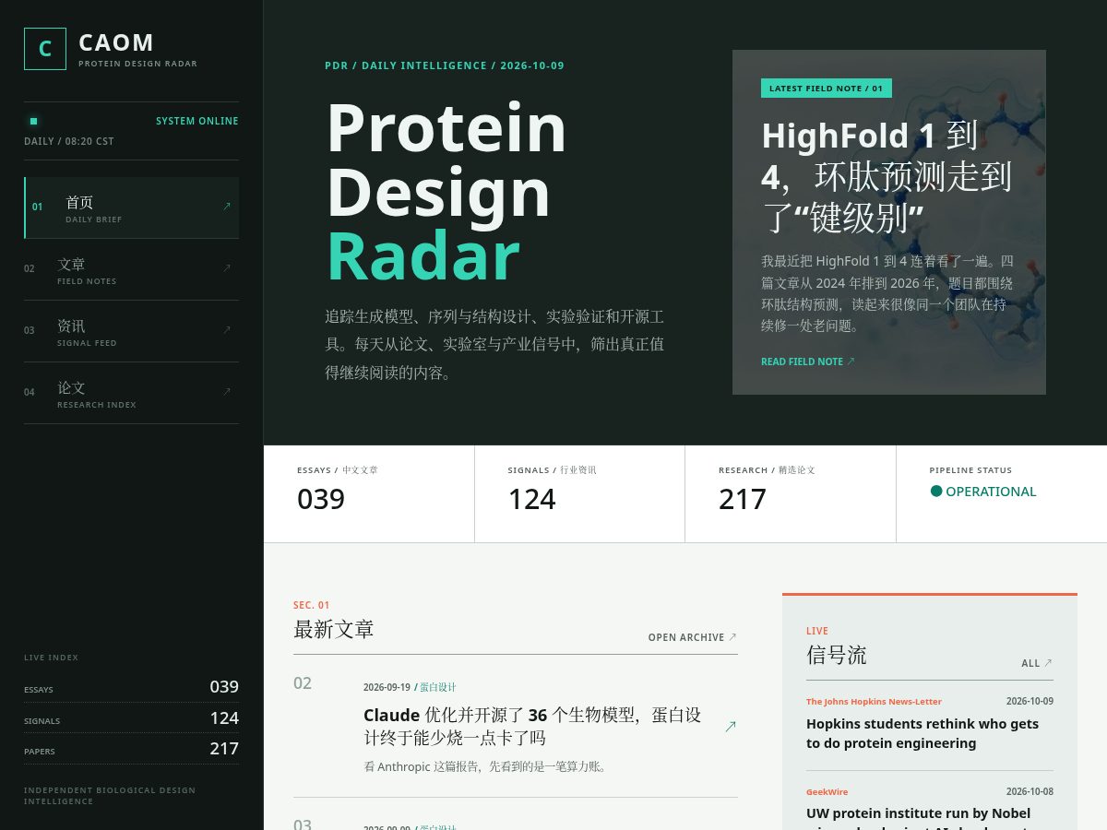Click the article number 02 label
The width and height of the screenshot is (1107, 830).
303,683
